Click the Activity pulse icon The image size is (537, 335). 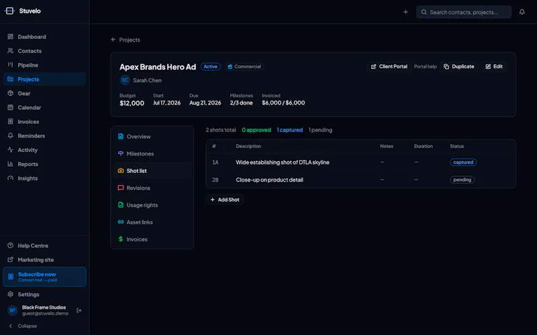coord(11,149)
